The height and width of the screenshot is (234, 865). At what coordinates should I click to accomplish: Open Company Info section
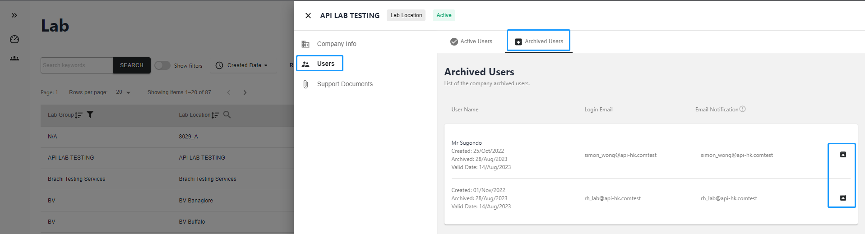[x=336, y=44]
